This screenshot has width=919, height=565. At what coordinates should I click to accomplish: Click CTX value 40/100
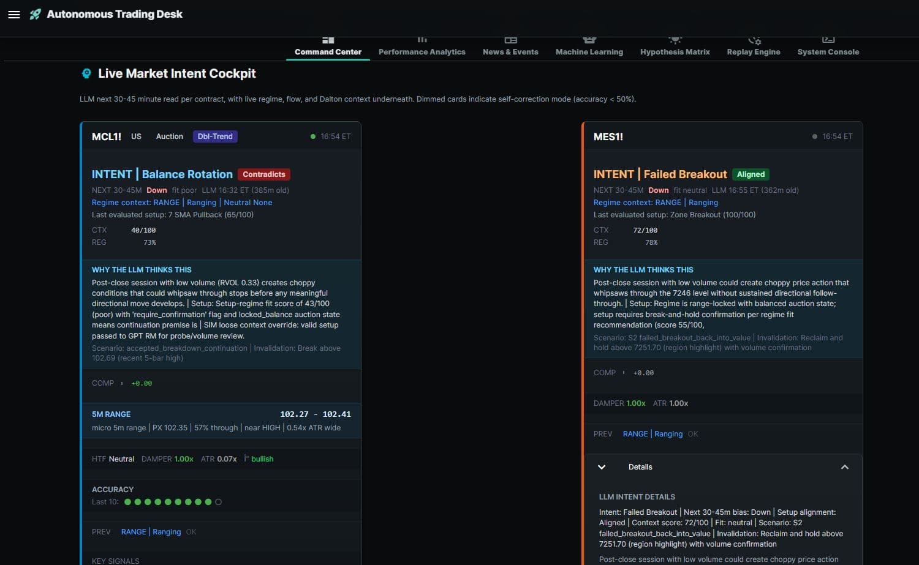pyautogui.click(x=143, y=230)
